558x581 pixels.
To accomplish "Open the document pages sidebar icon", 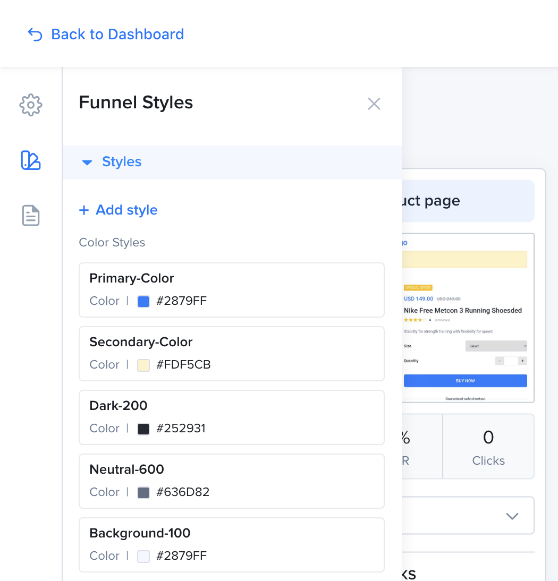I will tap(31, 215).
